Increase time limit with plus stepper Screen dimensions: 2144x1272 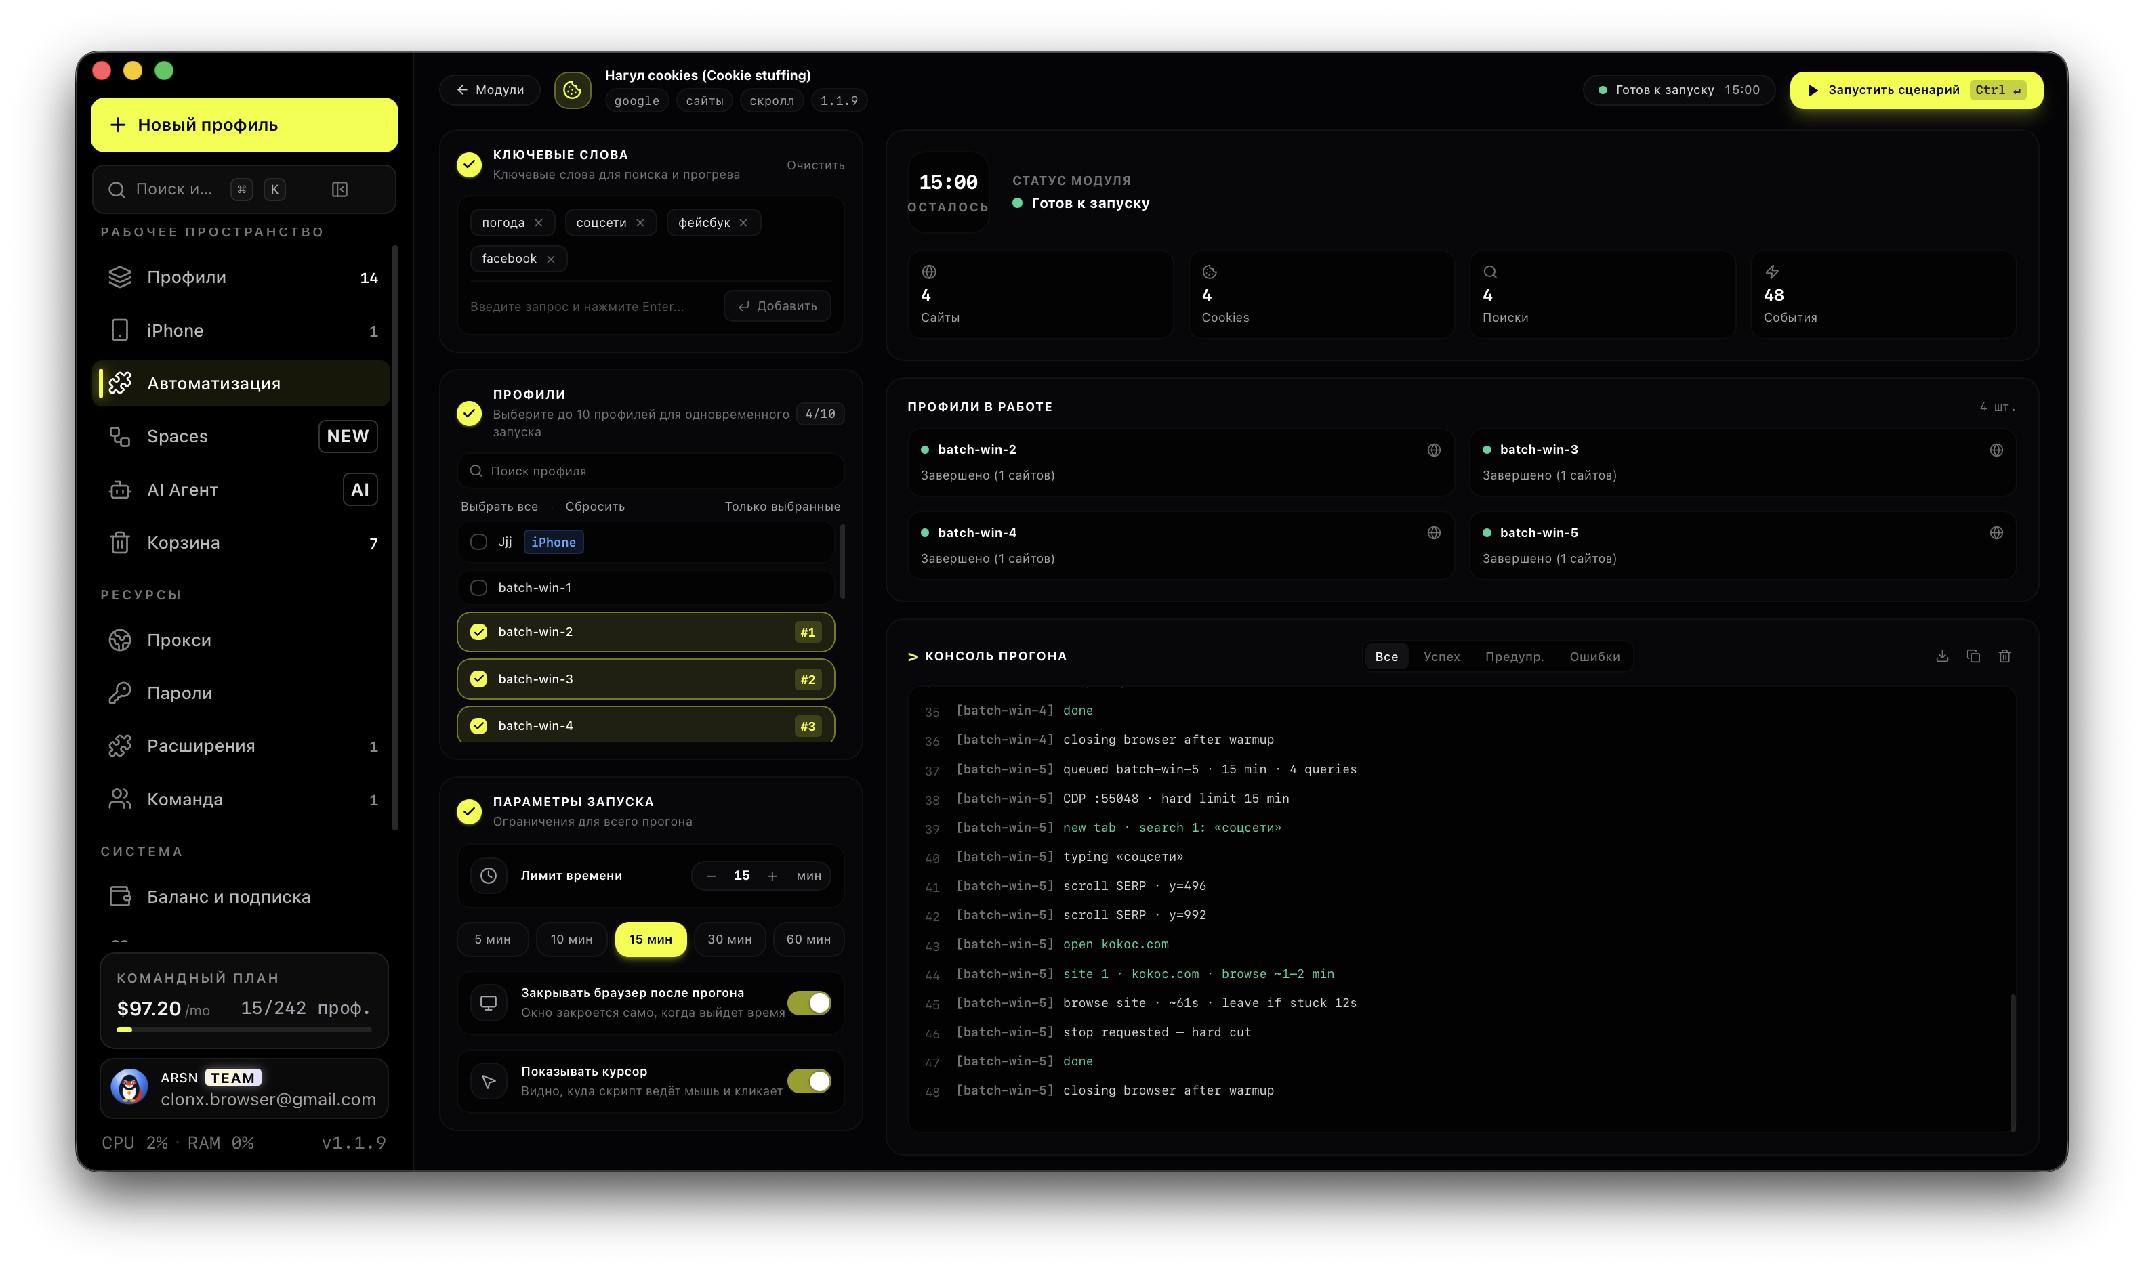772,876
